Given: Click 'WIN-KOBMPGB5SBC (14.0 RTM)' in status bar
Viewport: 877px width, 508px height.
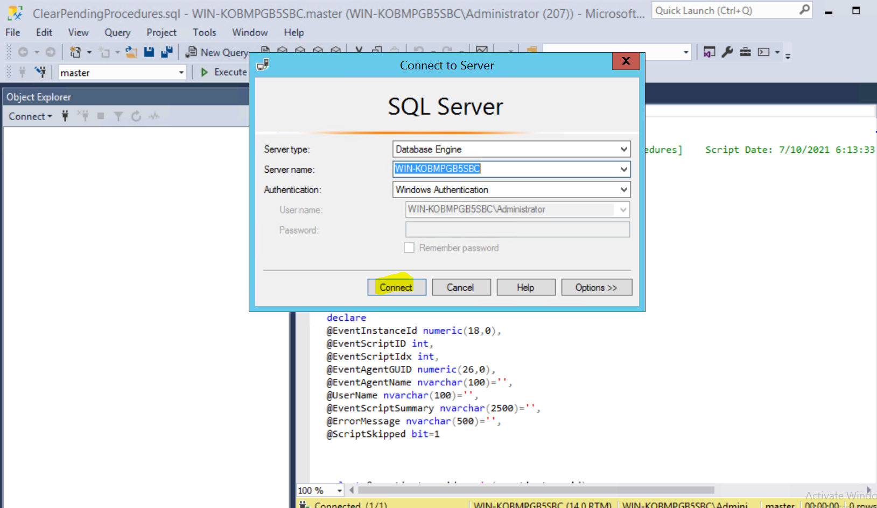Looking at the screenshot, I should pyautogui.click(x=542, y=504).
